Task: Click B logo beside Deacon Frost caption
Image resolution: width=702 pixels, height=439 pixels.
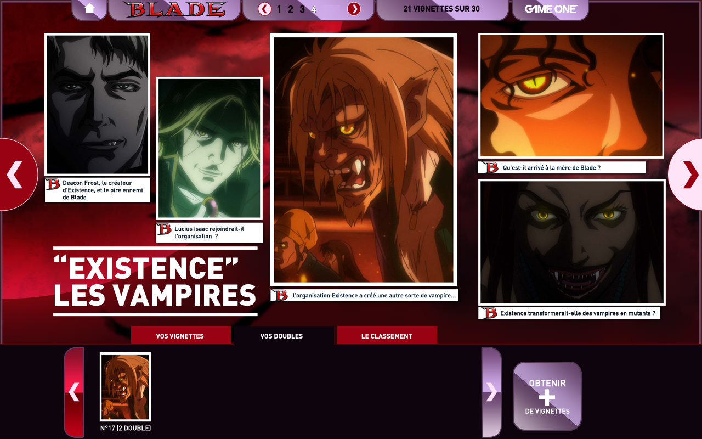Action: [x=53, y=184]
